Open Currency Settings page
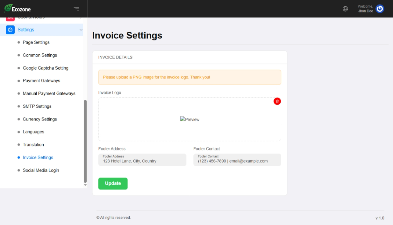 tap(40, 119)
